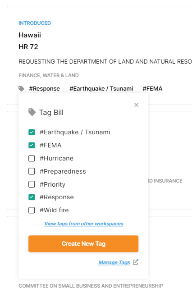
Task: Click the #Earthquake / Tsunami bill tag
Action: tap(101, 88)
